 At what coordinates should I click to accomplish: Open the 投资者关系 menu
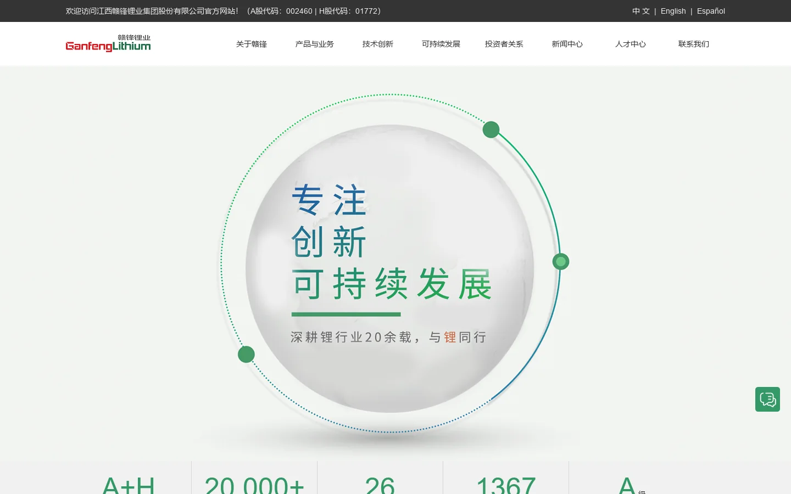coord(504,44)
